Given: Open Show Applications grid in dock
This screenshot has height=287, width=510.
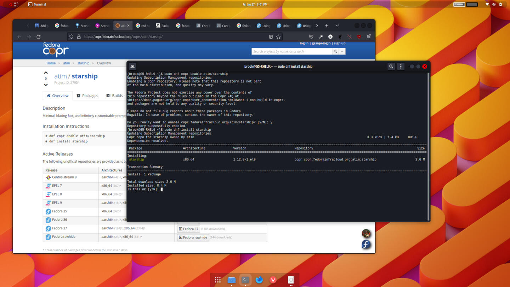Looking at the screenshot, I should [x=218, y=280].
